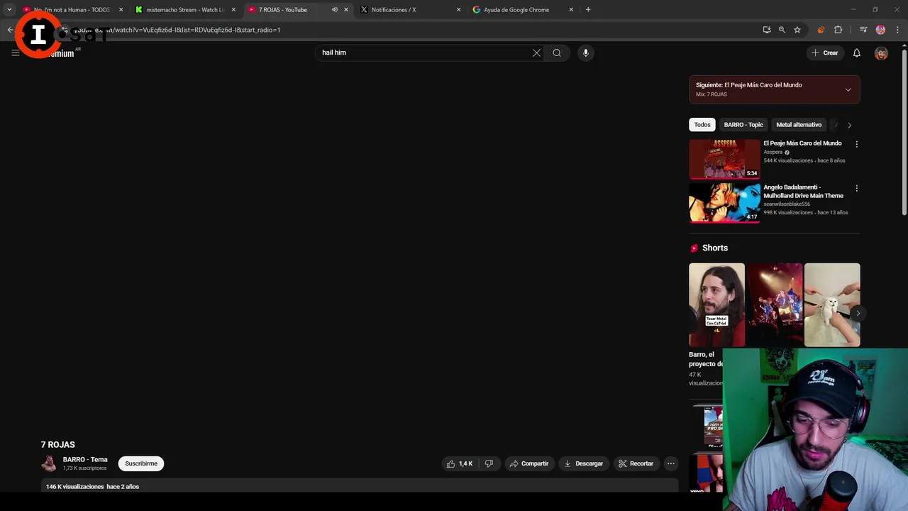The image size is (908, 511).
Task: Close the Notificaciones / X tab
Action: pos(458,10)
